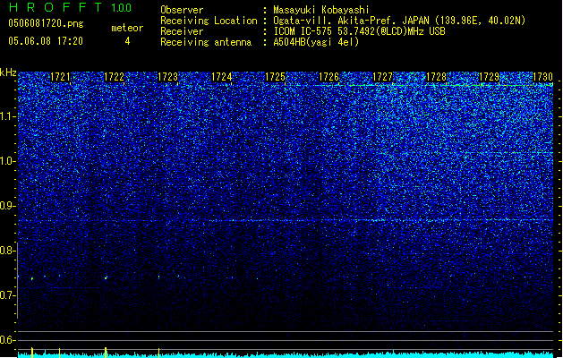
Task: Click the yellow meteor marker below 1723
Action: tap(158, 353)
